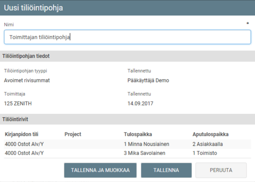The height and width of the screenshot is (182, 255).
Task: Click the Avoimet rivisummat type value
Action: click(27, 80)
